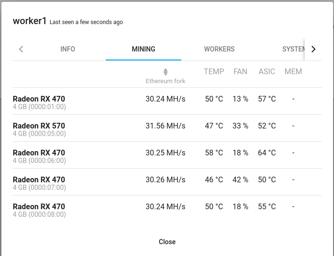Click the 'Last seen a few seconds ago' text
The image size is (334, 256).
click(86, 22)
